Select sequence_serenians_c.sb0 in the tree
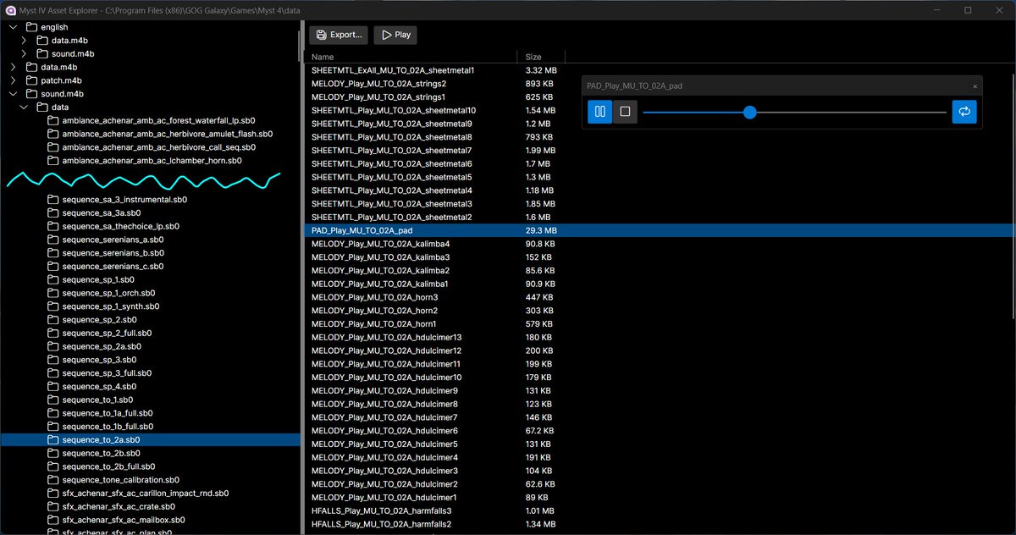 click(113, 267)
